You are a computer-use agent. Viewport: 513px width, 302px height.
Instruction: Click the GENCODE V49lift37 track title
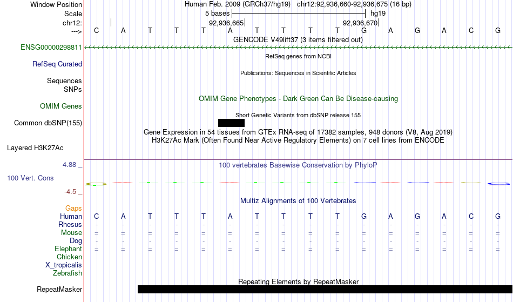[298, 40]
